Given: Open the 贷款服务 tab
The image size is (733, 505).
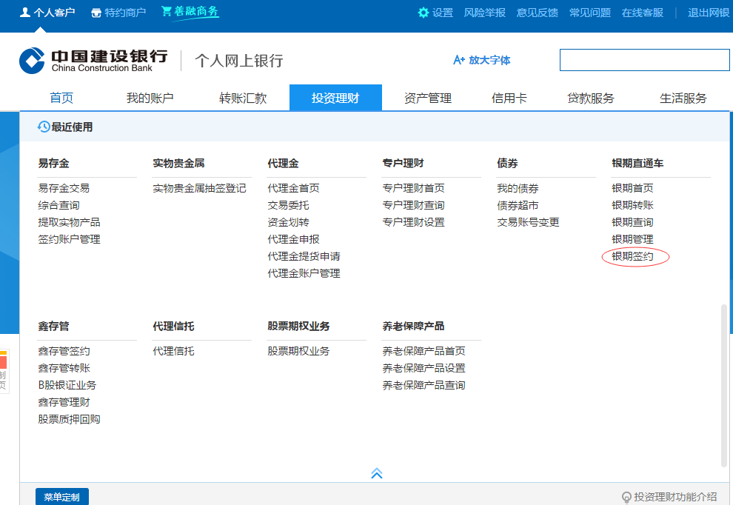Looking at the screenshot, I should [x=590, y=98].
